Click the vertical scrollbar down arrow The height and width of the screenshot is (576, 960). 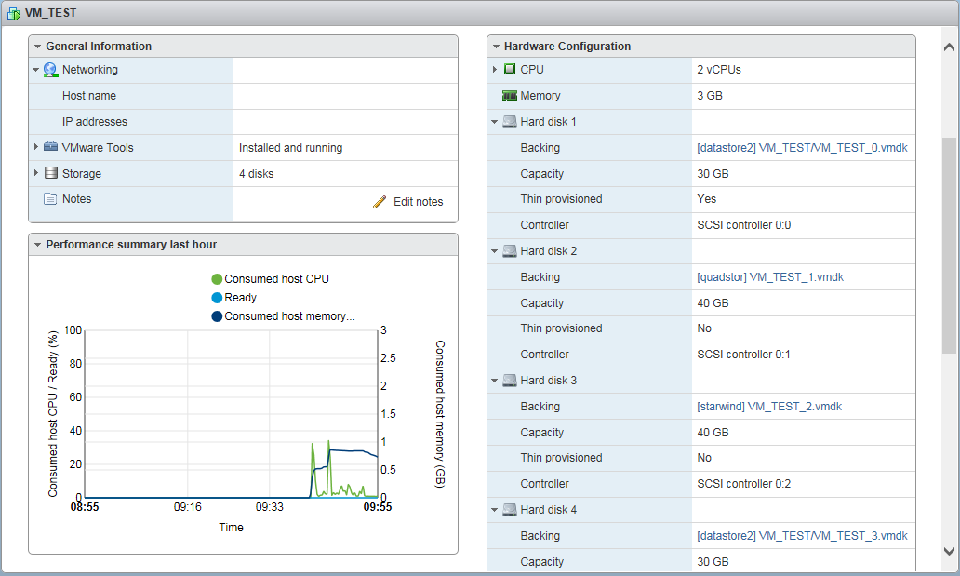949,551
